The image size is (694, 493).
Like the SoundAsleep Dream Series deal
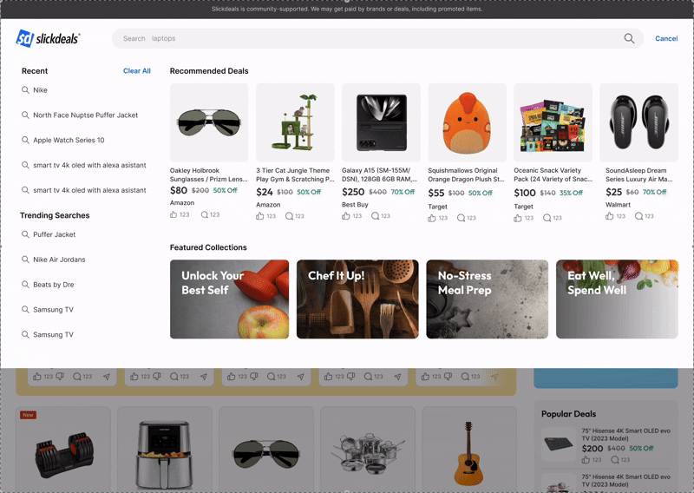[610, 216]
